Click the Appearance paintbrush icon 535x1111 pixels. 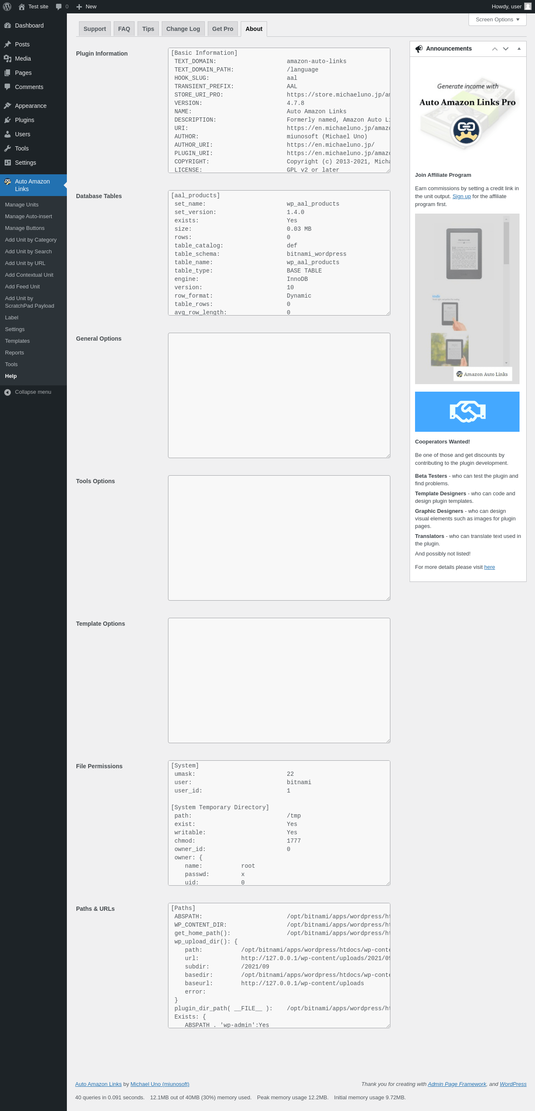(x=8, y=106)
